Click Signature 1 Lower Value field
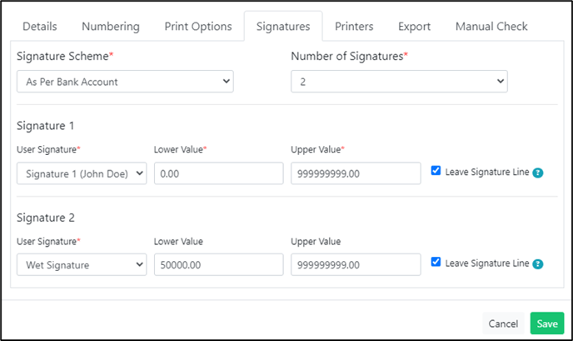Image resolution: width=573 pixels, height=341 pixels. pyautogui.click(x=218, y=173)
